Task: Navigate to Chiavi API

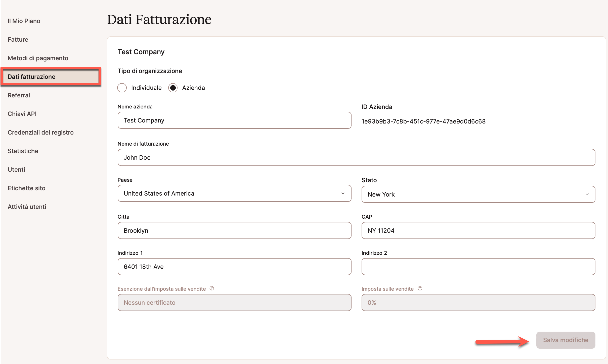Action: (x=22, y=114)
